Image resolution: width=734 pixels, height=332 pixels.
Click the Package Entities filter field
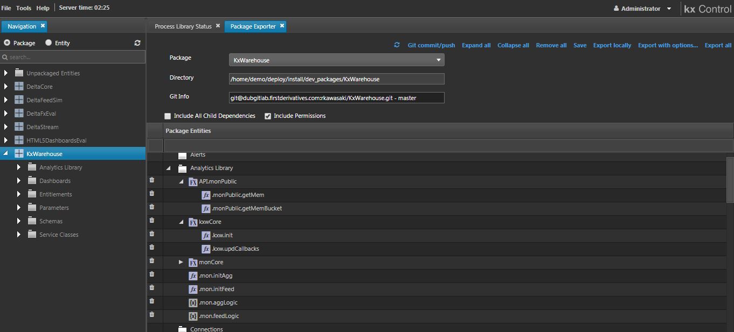(x=448, y=145)
